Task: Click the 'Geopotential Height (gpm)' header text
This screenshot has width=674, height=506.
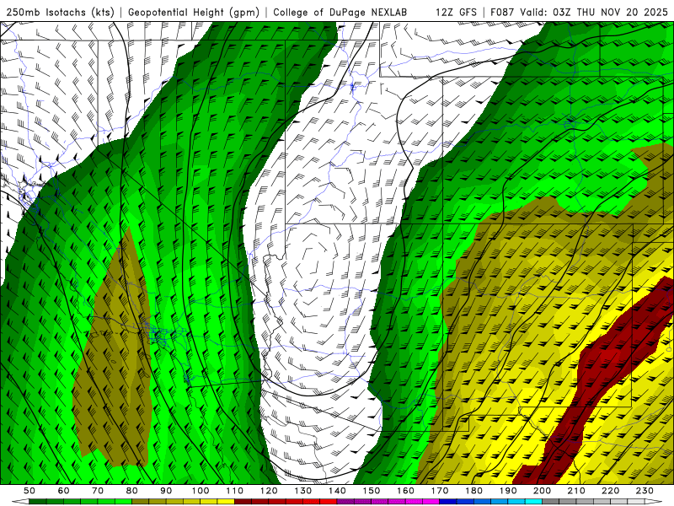Action: click(194, 12)
